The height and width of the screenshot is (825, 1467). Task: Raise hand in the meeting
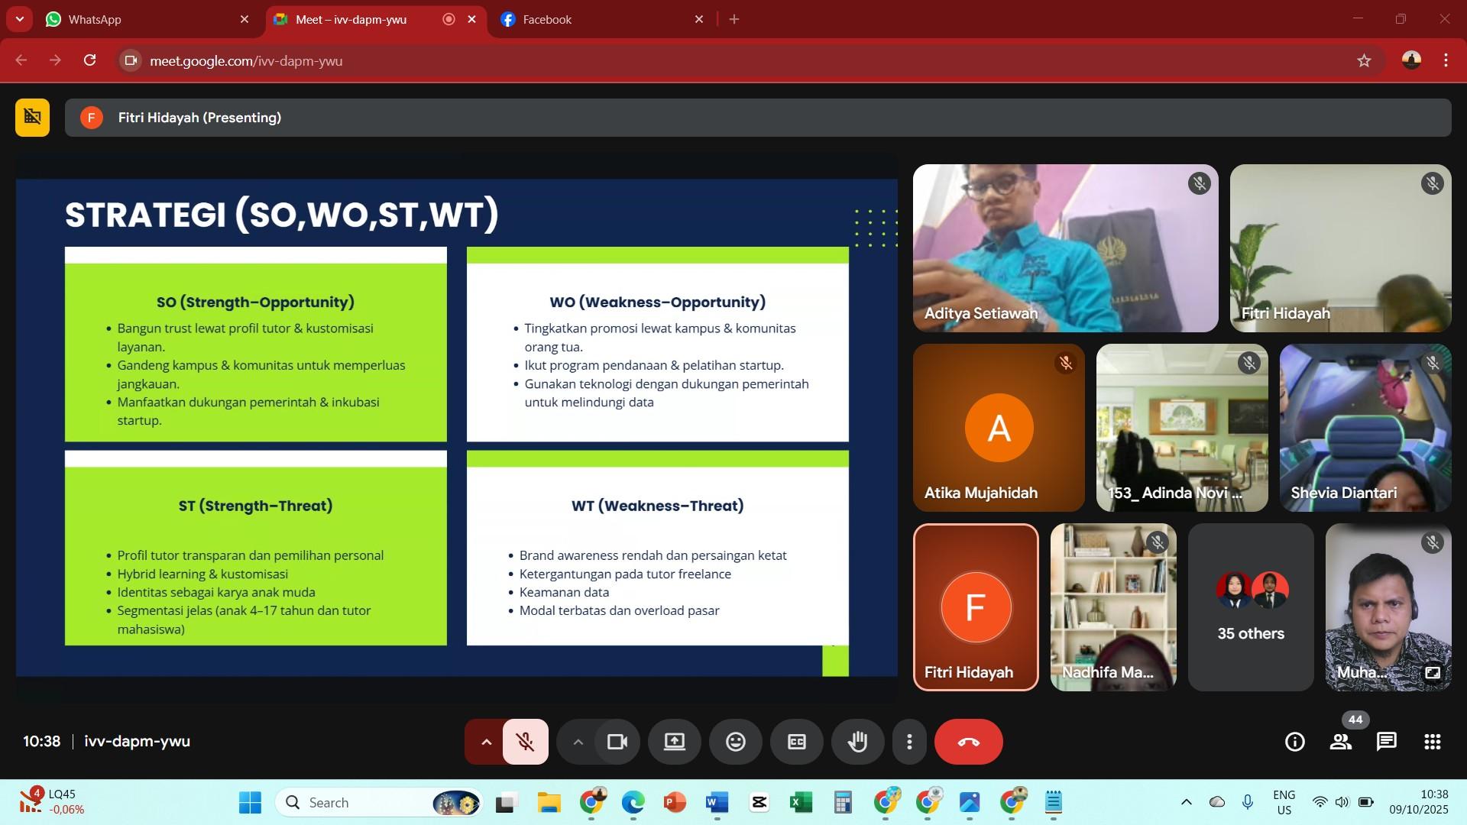click(x=857, y=742)
